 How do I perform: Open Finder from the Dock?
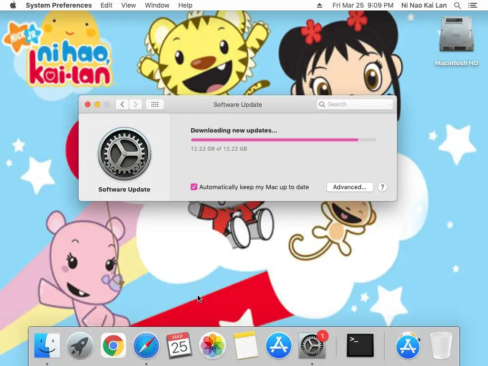[47, 345]
